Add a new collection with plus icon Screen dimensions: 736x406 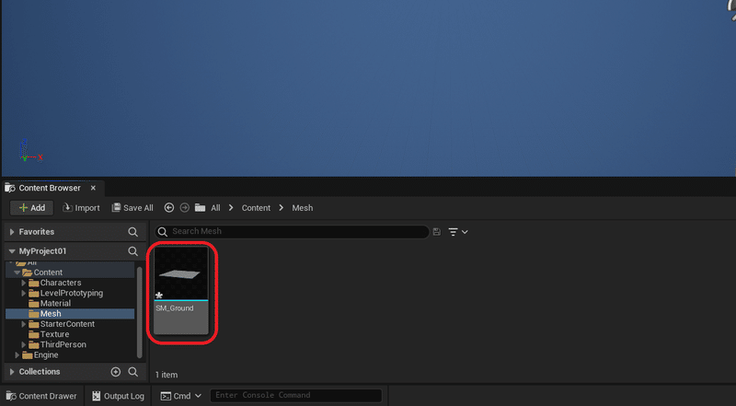(x=116, y=372)
